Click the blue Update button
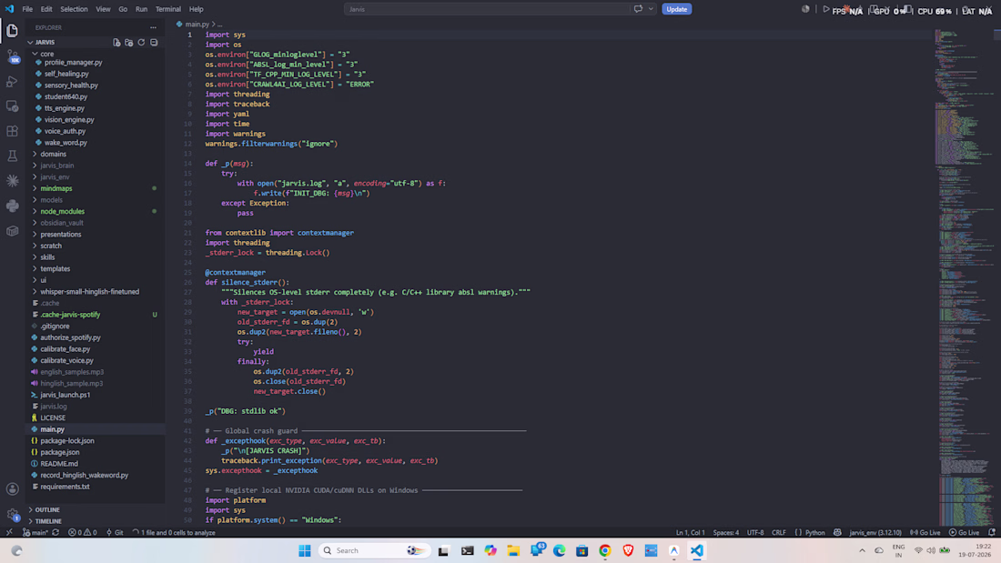 click(677, 9)
